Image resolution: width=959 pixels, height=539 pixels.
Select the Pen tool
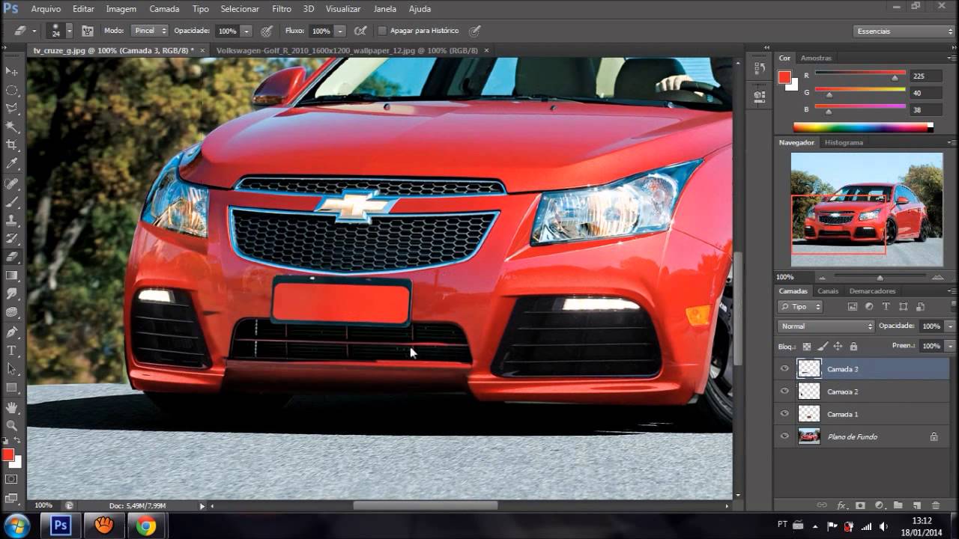click(12, 332)
